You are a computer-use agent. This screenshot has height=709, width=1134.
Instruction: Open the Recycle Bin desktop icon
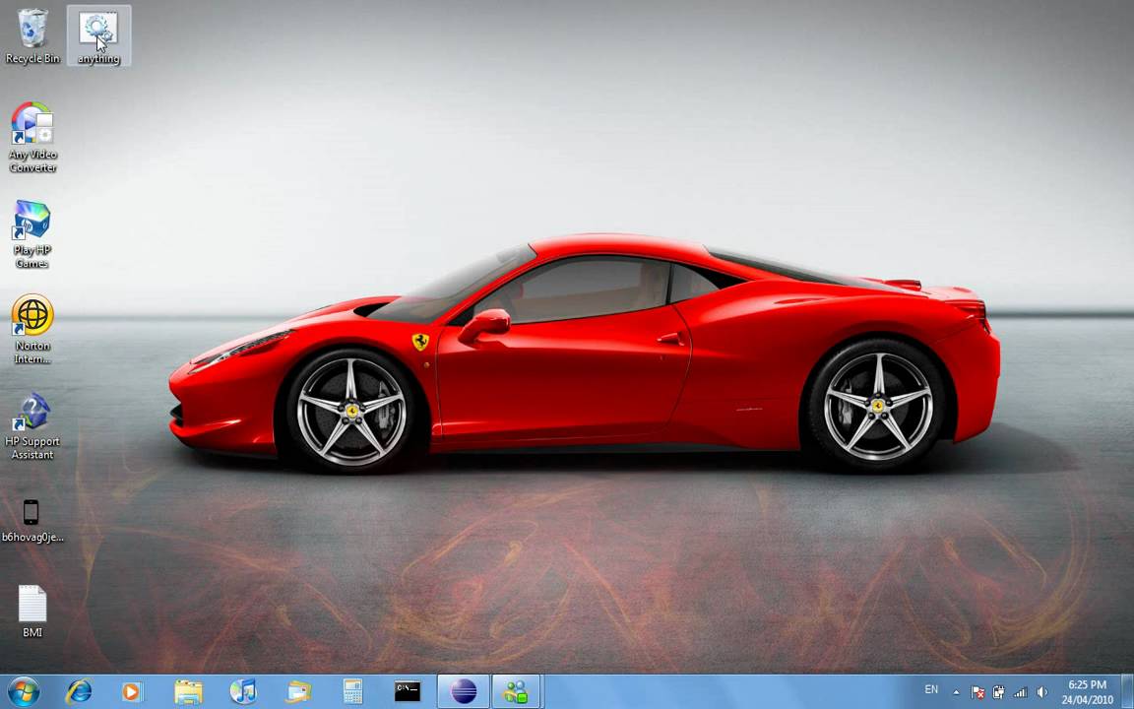pyautogui.click(x=32, y=35)
